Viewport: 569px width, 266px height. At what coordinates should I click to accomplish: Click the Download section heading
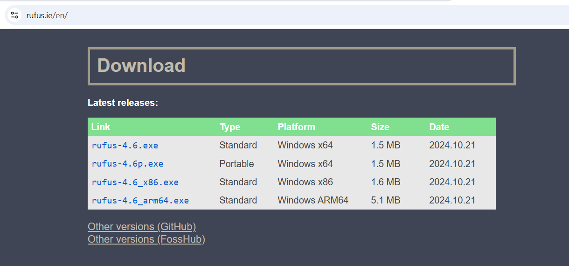click(x=141, y=65)
